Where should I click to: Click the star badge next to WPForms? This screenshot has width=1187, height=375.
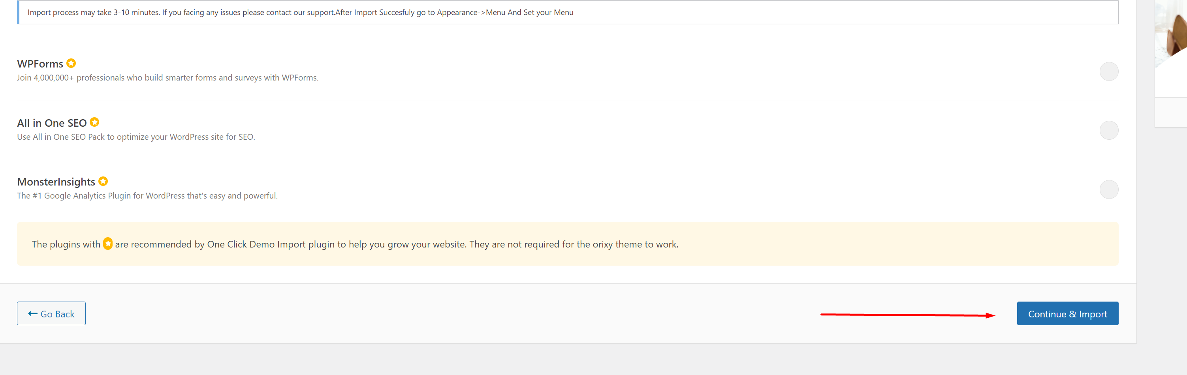tap(71, 63)
